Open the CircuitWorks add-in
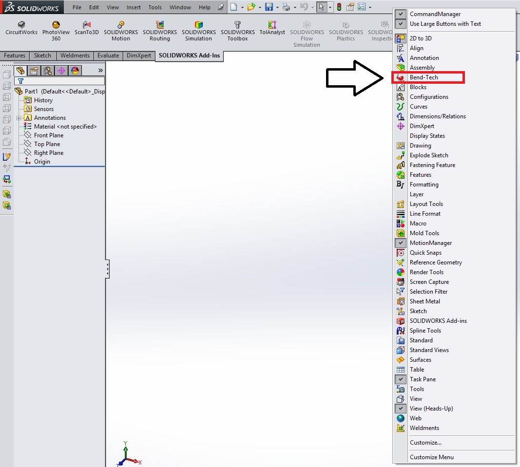Image resolution: width=520 pixels, height=467 pixels. coord(21,28)
